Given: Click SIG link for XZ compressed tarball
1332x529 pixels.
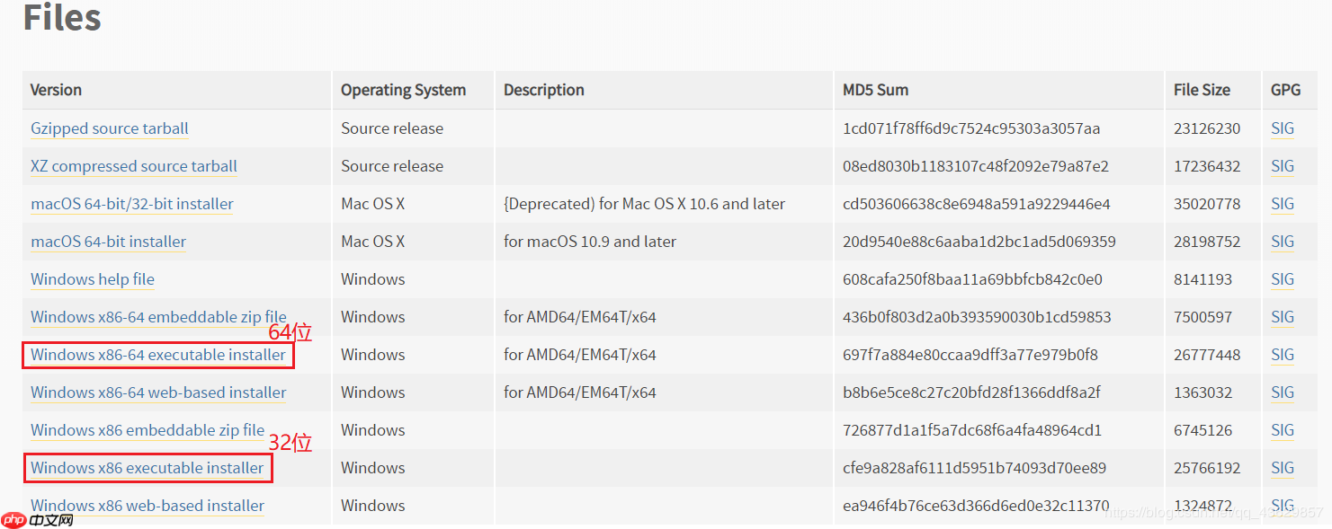Looking at the screenshot, I should (1283, 166).
